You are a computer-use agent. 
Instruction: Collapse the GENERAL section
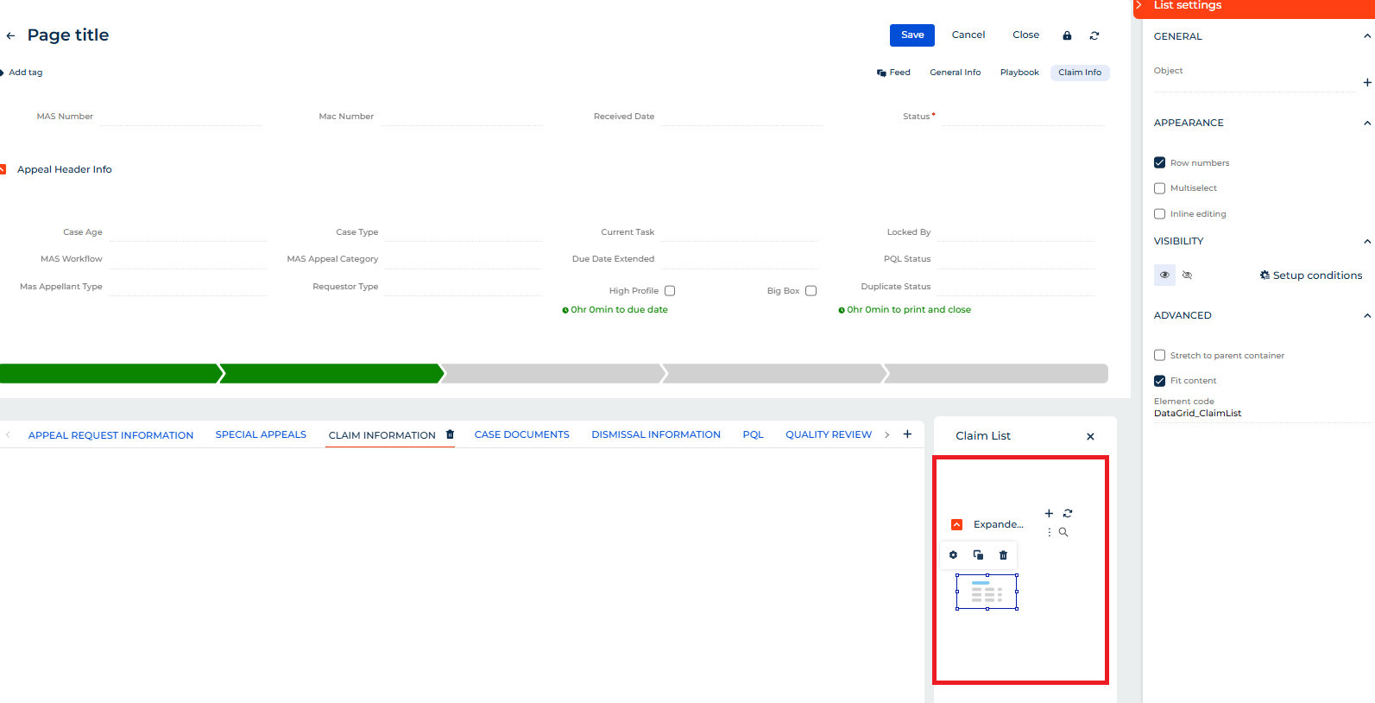[x=1367, y=36]
